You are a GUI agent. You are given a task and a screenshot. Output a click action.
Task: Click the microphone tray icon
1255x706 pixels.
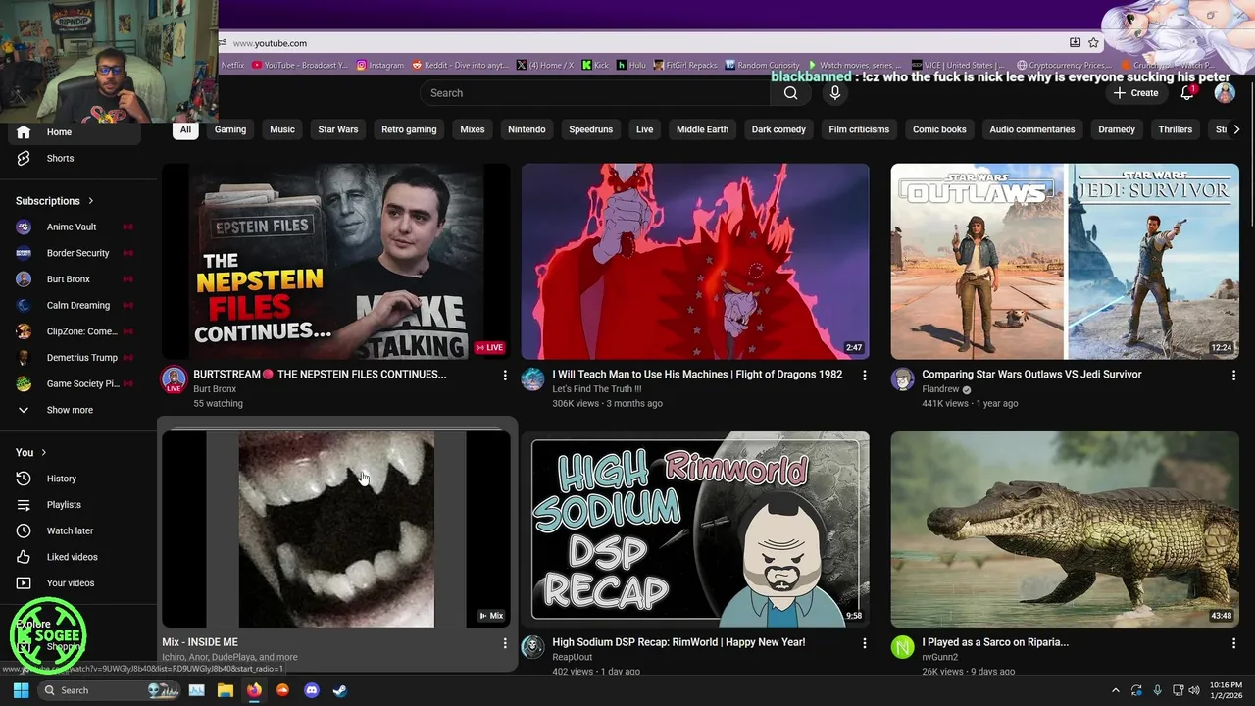[x=1158, y=690]
